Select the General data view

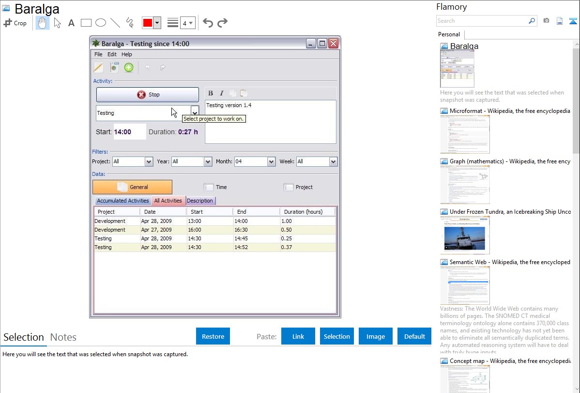133,187
